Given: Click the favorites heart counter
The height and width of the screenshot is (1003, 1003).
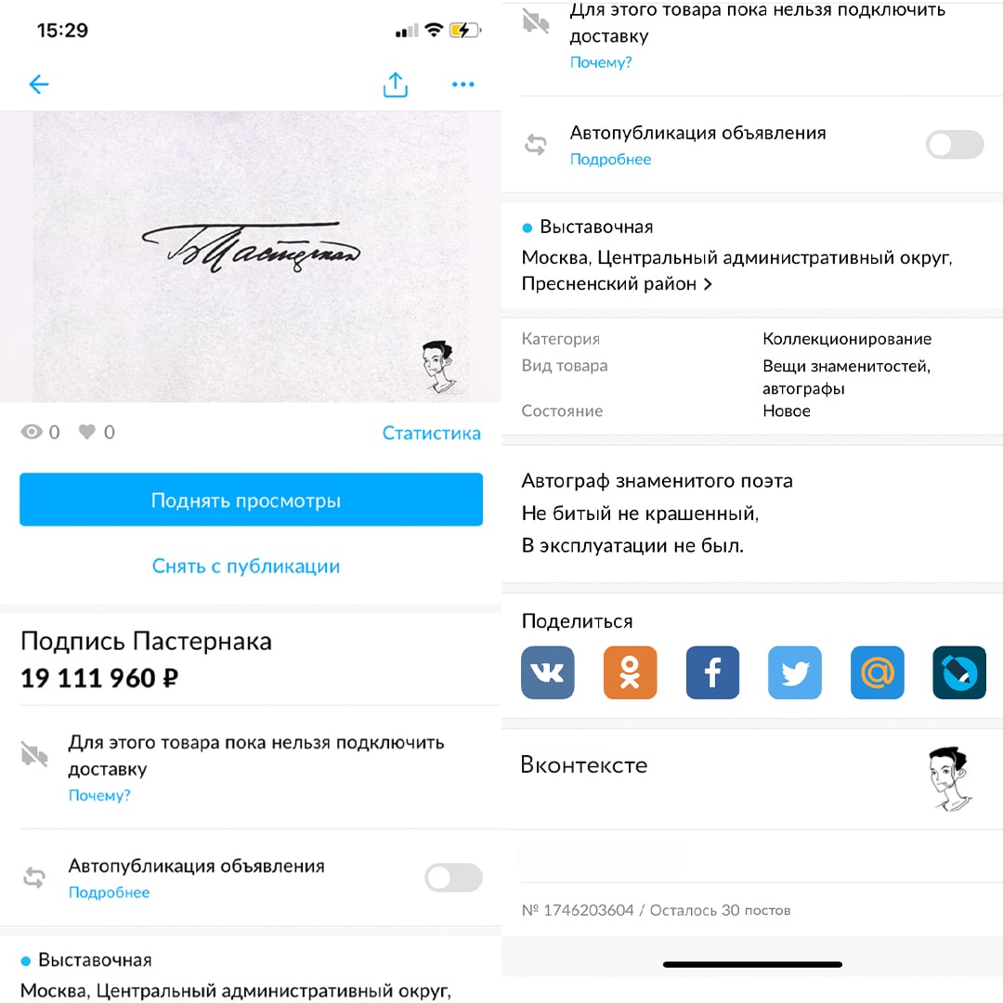Looking at the screenshot, I should (x=97, y=433).
